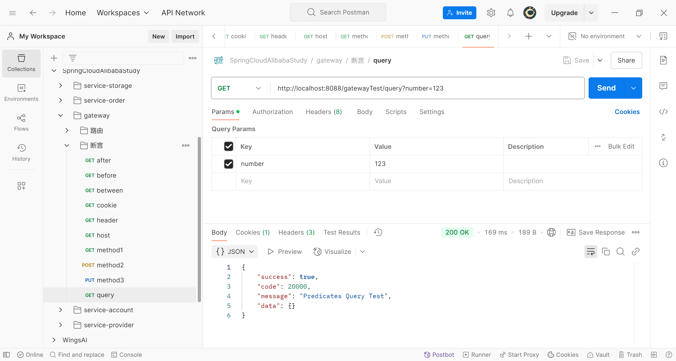Image resolution: width=676 pixels, height=361 pixels.
Task: Click the Import button
Action: click(x=185, y=36)
